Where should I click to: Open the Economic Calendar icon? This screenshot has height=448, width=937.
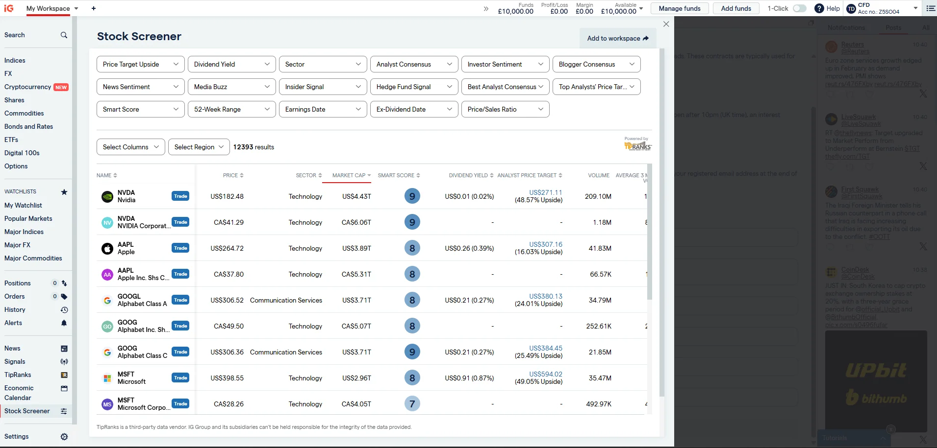click(64, 388)
